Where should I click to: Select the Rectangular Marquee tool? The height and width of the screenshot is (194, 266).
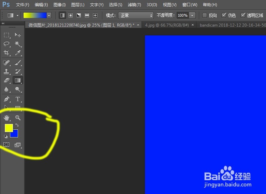(x=6, y=35)
